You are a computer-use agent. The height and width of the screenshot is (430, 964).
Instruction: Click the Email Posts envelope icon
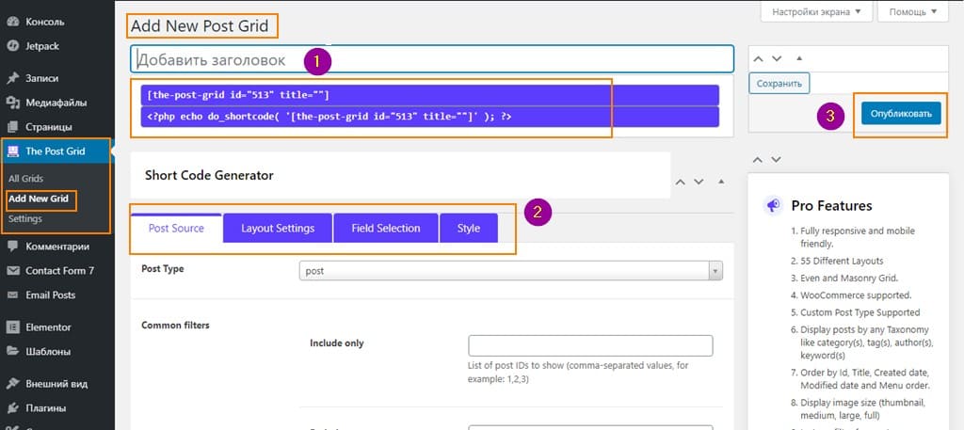click(x=12, y=295)
